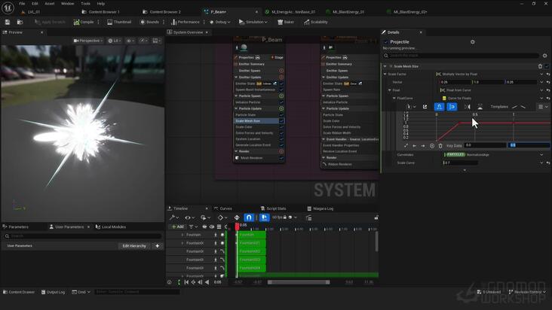The width and height of the screenshot is (552, 310).
Task: Apply the ramp-down curve template
Action: tap(523, 107)
